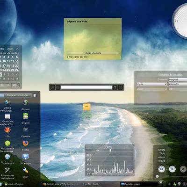Image resolution: width=187 pixels, height=187 pixels.
Task: Select the bash terminal taskbar entry
Action: point(91,184)
